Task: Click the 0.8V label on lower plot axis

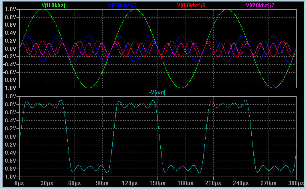Action: [x=10, y=104]
